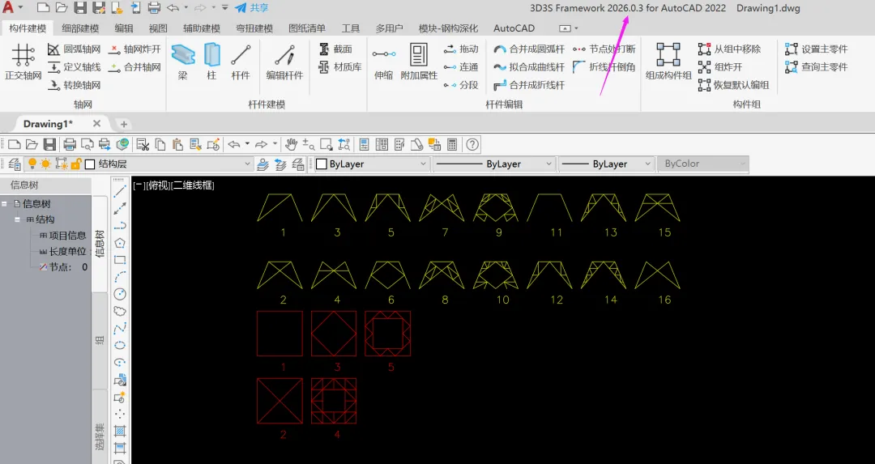Click the 二维线框 visual style label
This screenshot has height=464, width=875.
pyautogui.click(x=193, y=185)
